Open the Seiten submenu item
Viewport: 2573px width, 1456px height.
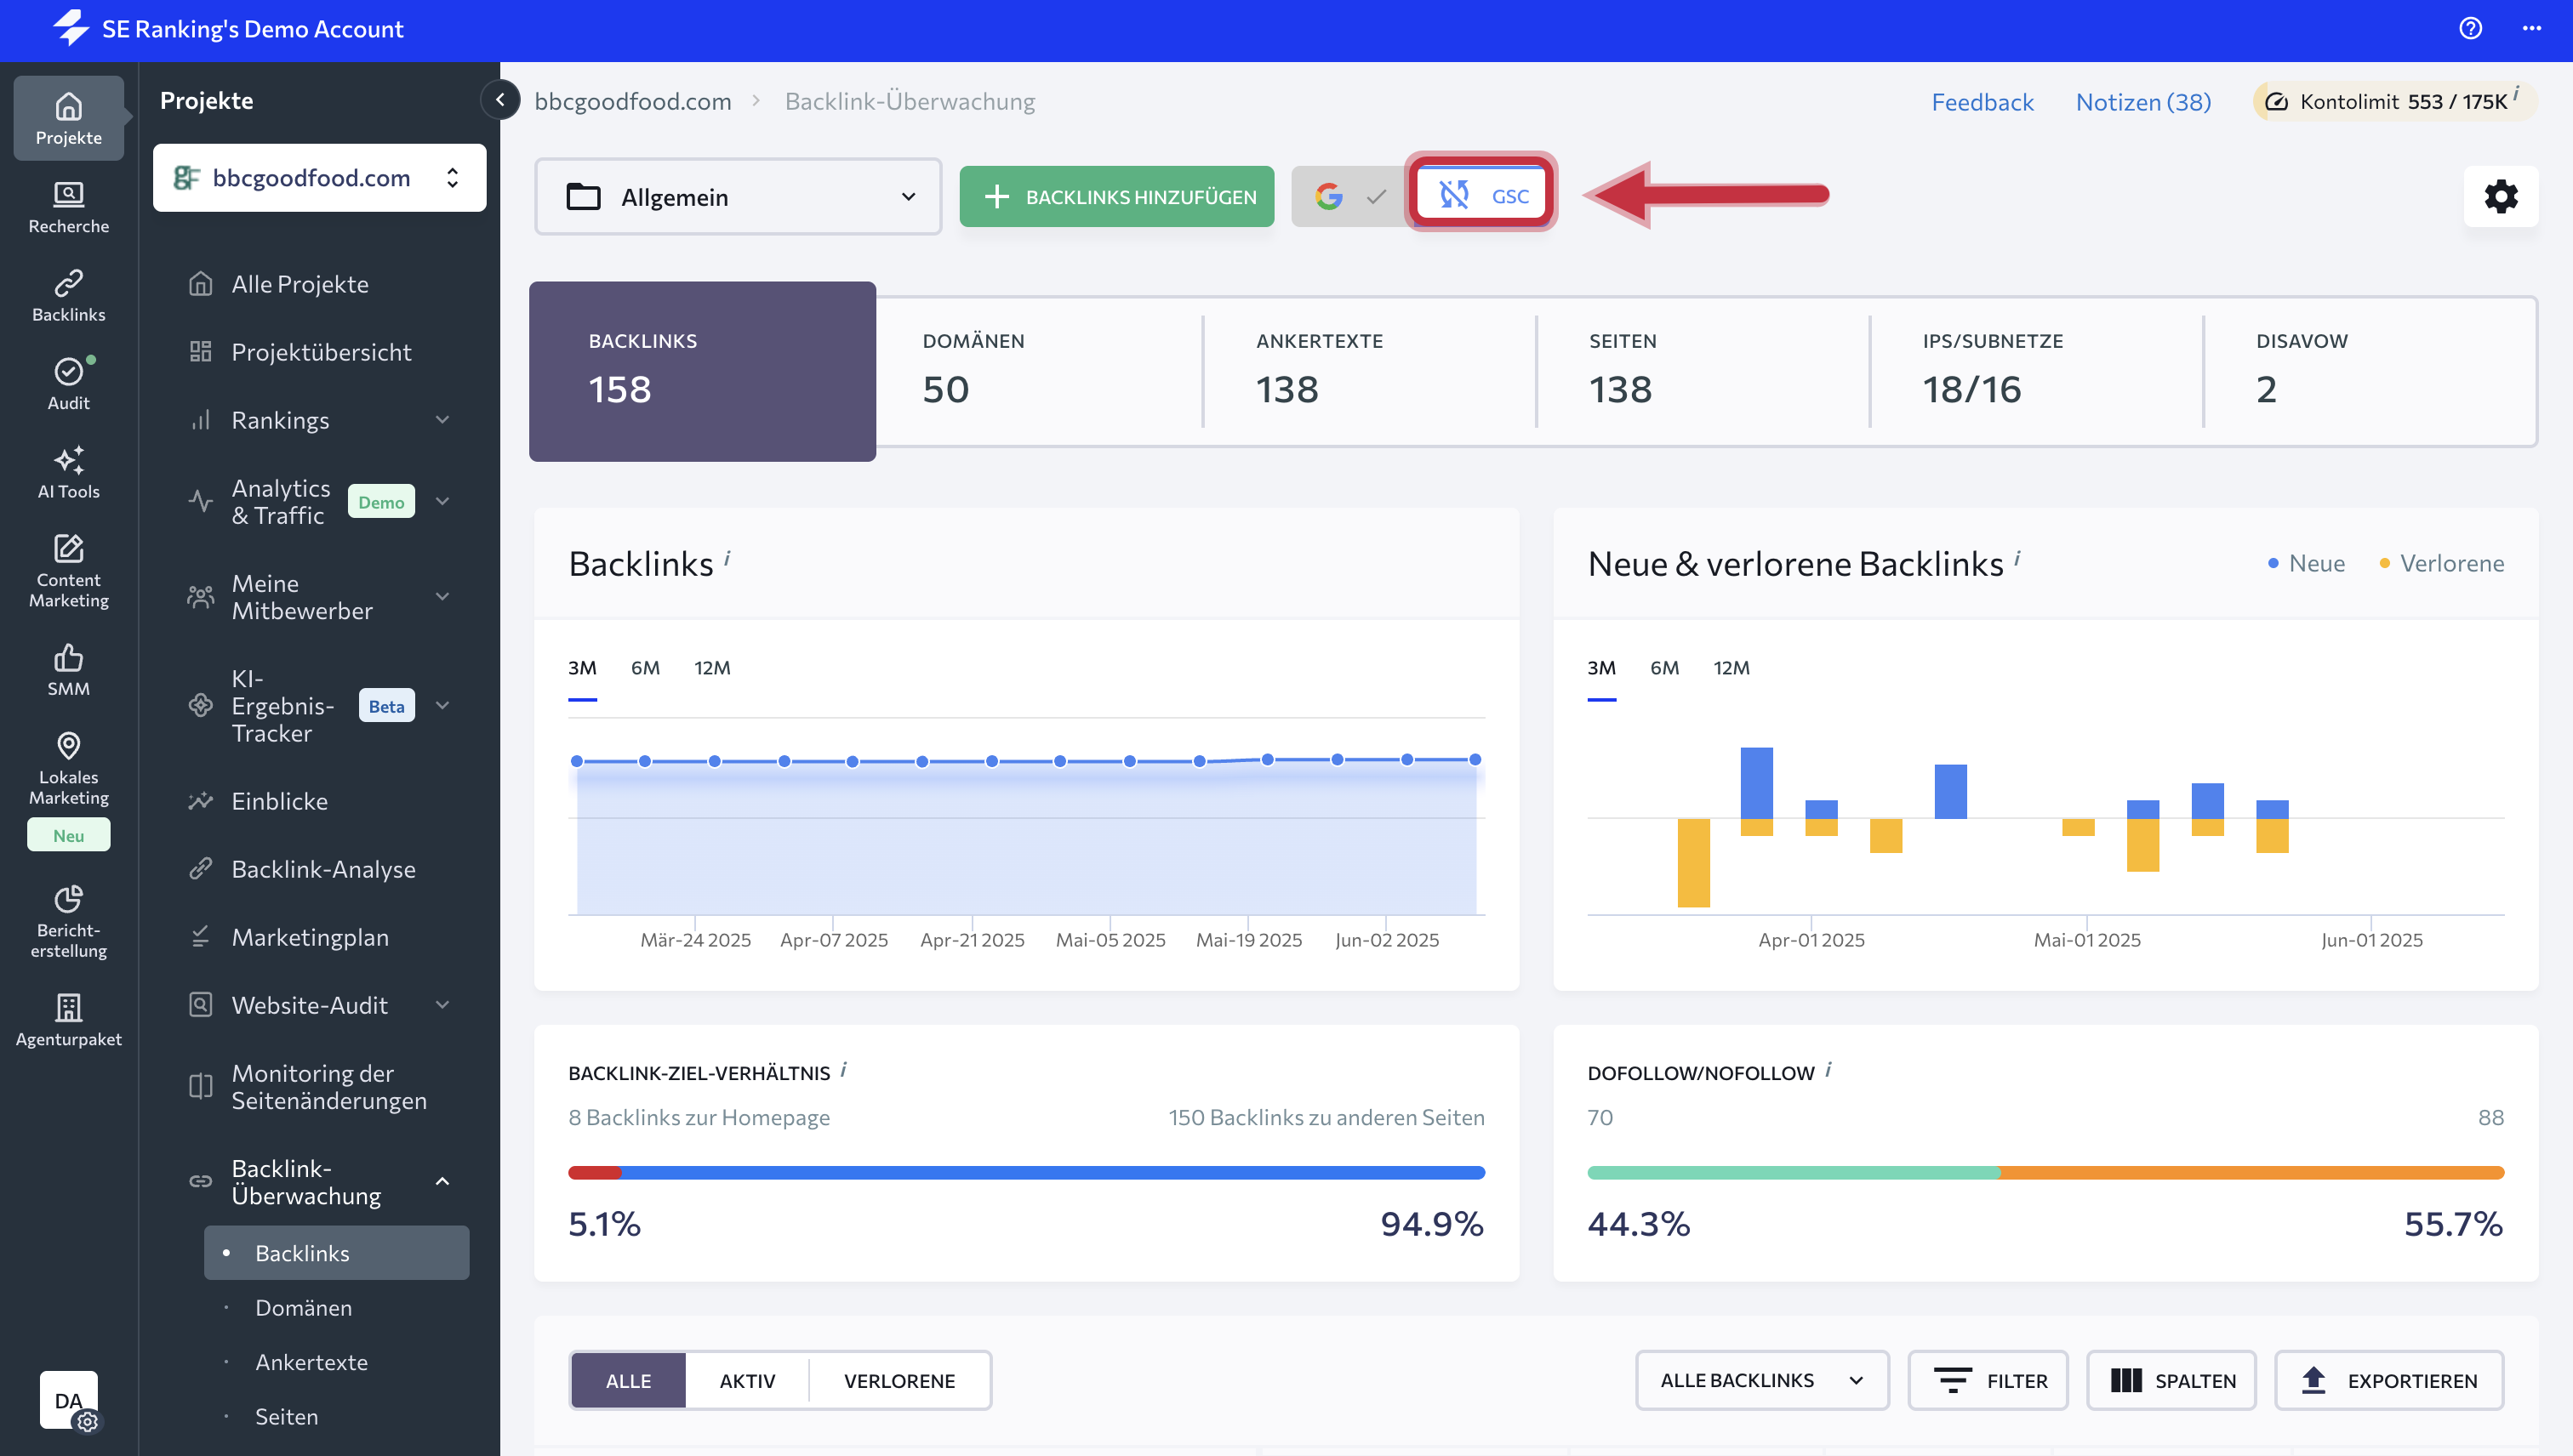(x=337, y=1416)
